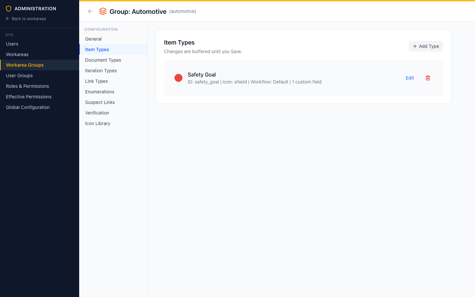Switch to Link Types configuration

point(113,81)
